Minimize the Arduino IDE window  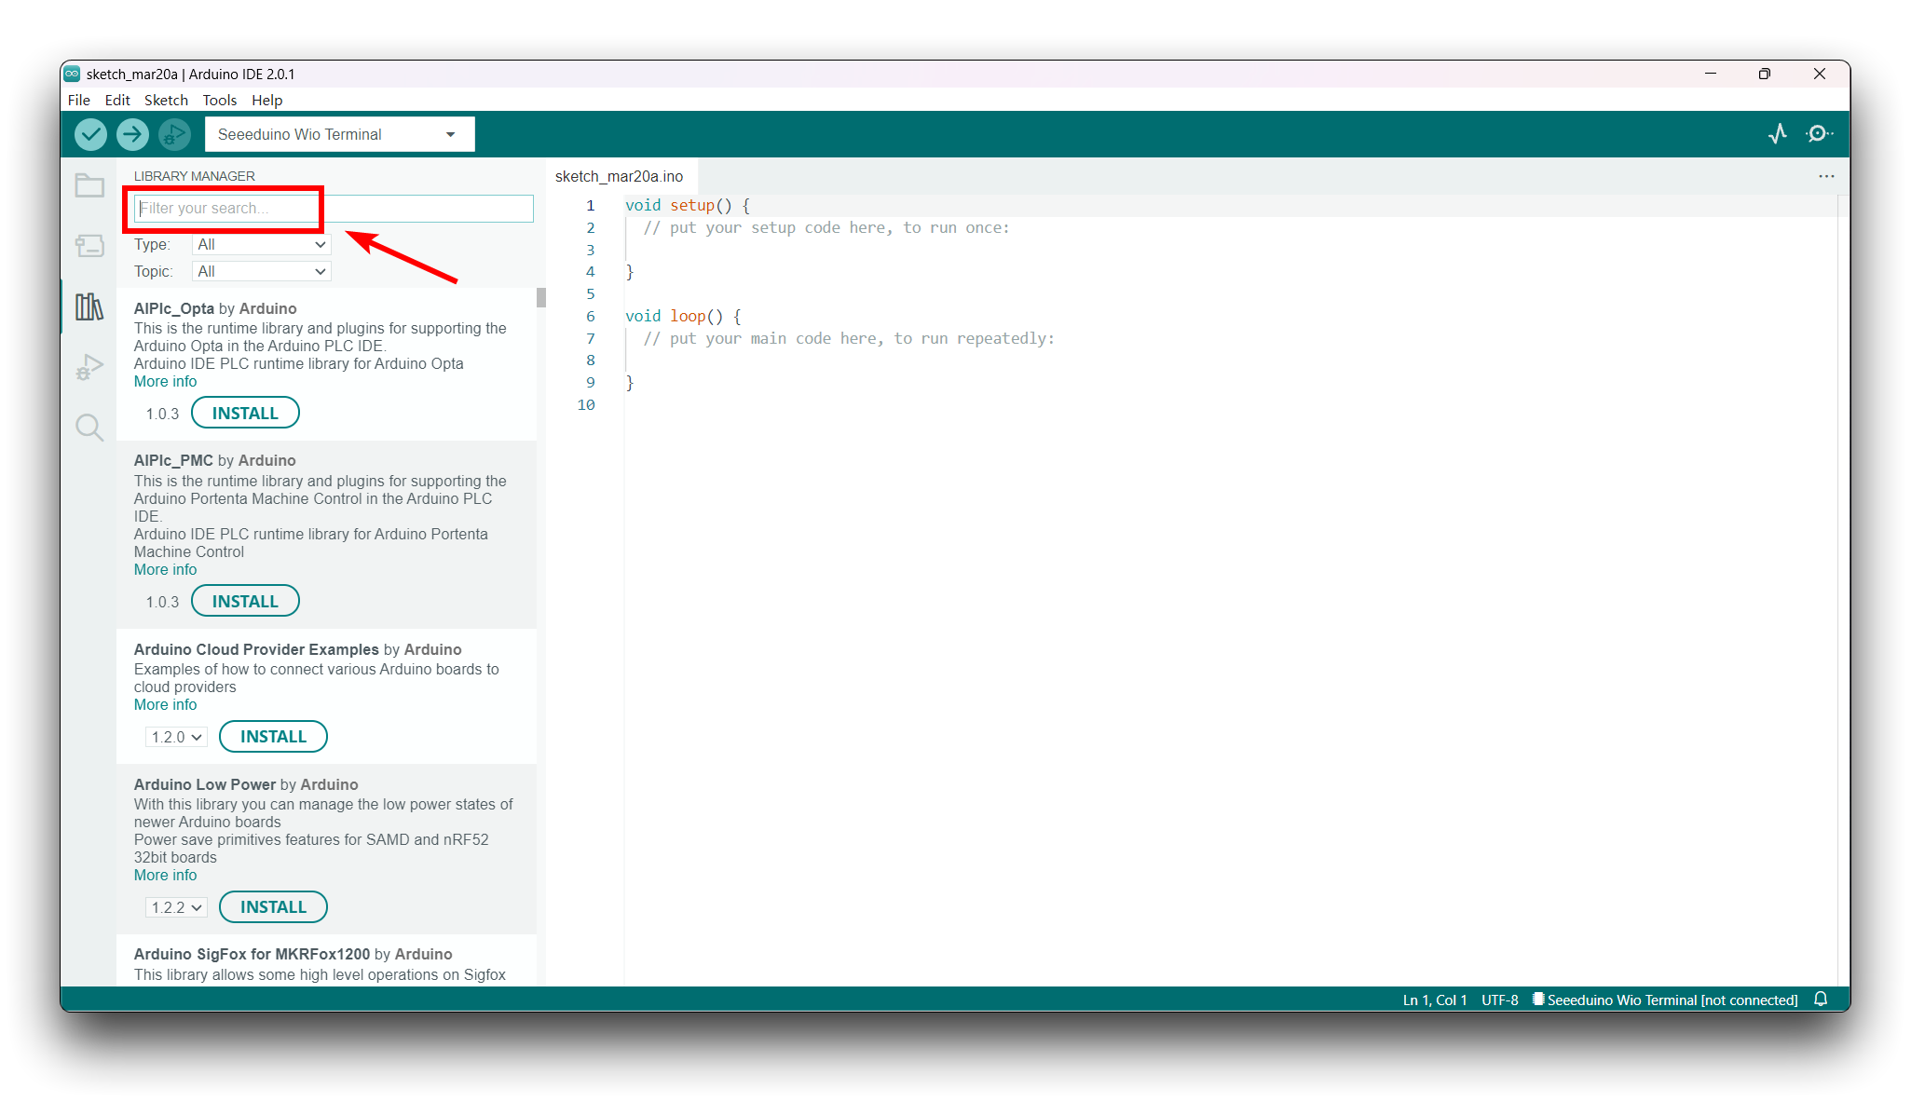(1711, 74)
